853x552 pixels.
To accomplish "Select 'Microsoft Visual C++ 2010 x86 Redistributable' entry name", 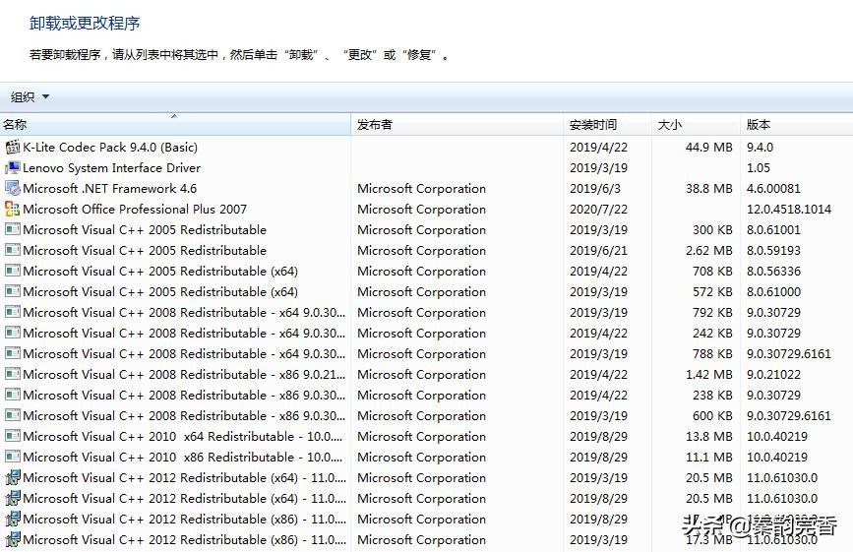I will pyautogui.click(x=183, y=457).
